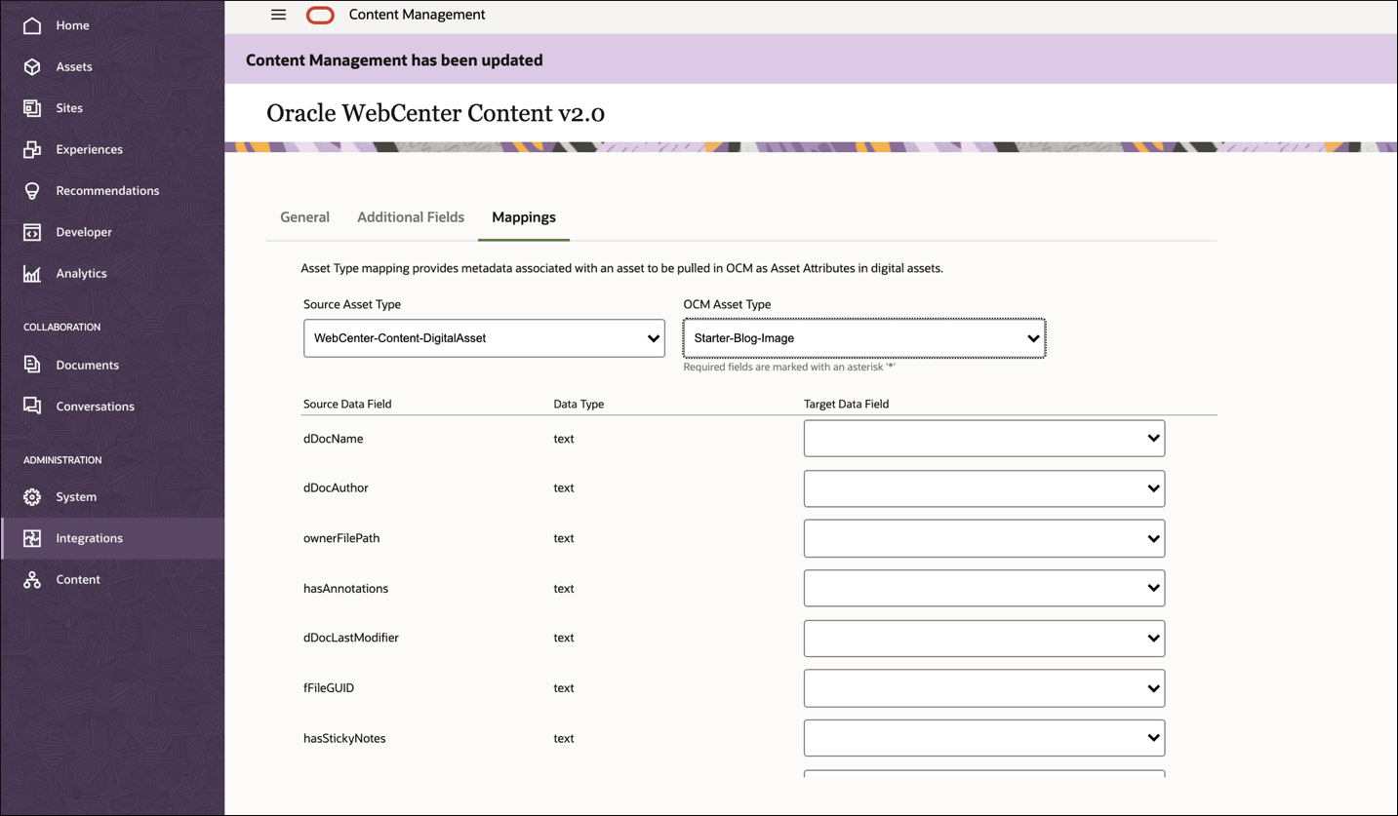Click the Content hierarchy icon
The height and width of the screenshot is (816, 1398).
(x=32, y=580)
